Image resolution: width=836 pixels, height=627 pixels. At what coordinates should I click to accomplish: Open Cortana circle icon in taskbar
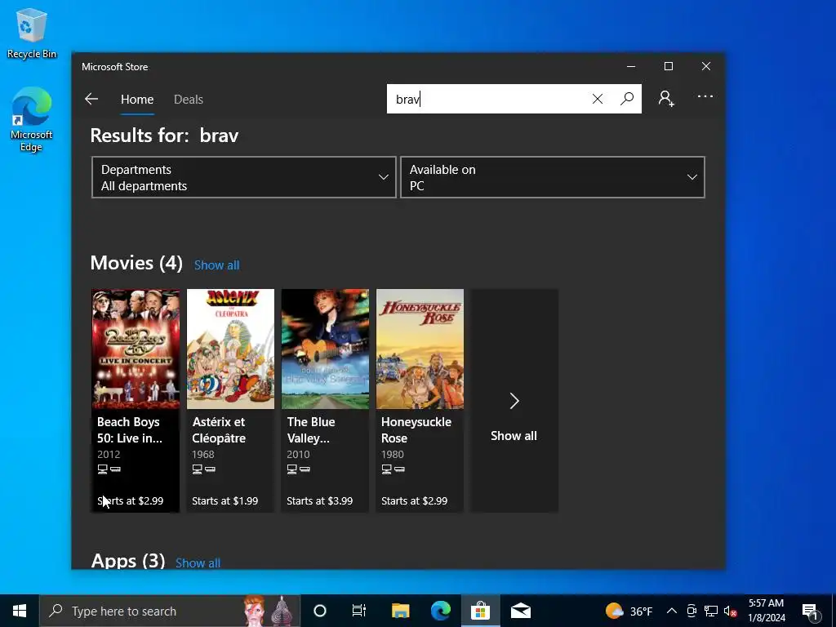[x=320, y=611]
